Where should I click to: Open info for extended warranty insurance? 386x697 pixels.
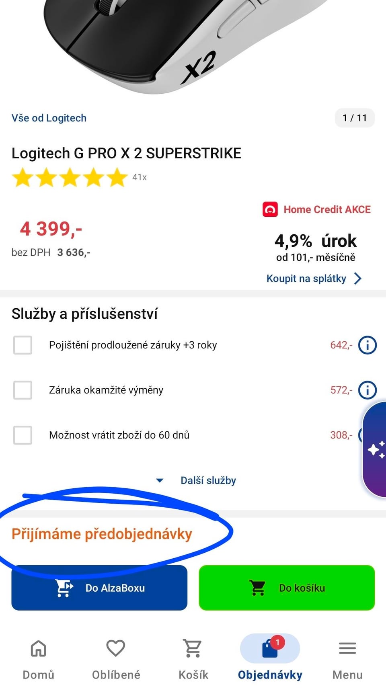(x=367, y=345)
